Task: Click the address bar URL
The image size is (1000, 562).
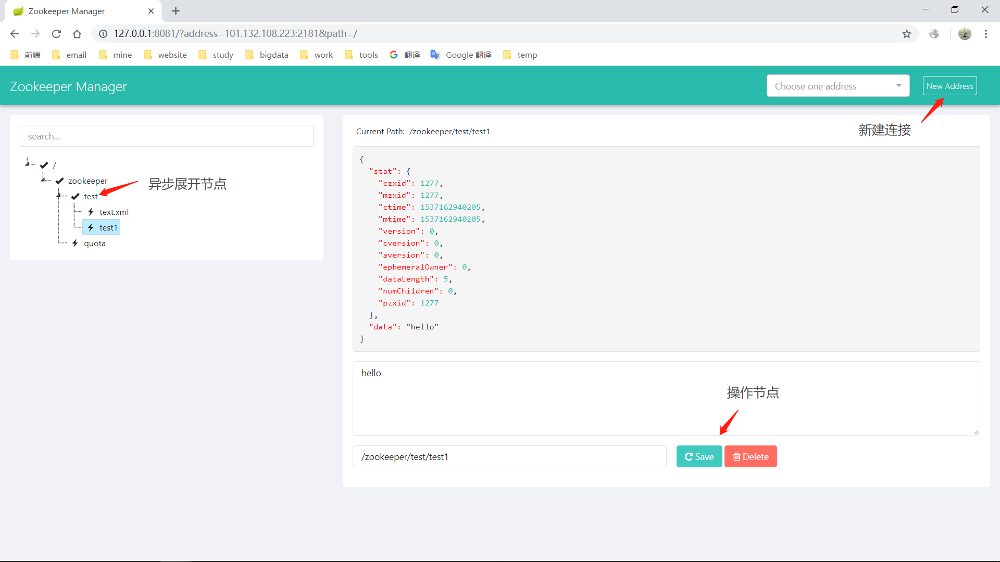Action: [235, 34]
